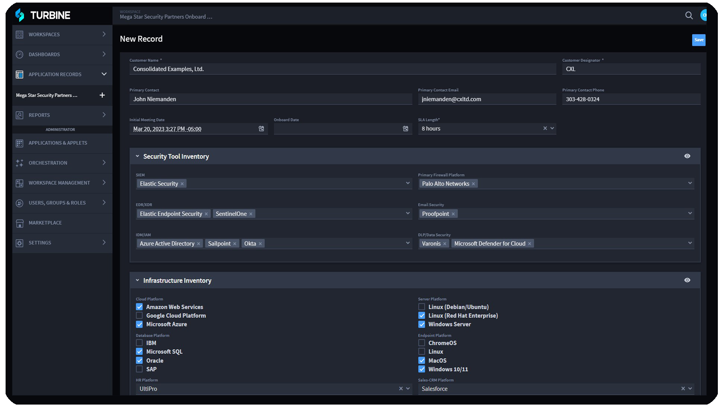Remove the Varonis tag
This screenshot has width=720, height=408.
[x=444, y=244]
